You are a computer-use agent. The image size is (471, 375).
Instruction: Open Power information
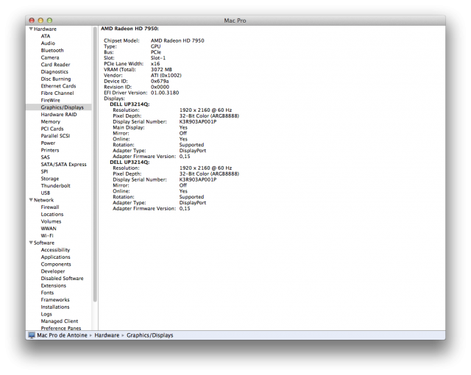48,143
